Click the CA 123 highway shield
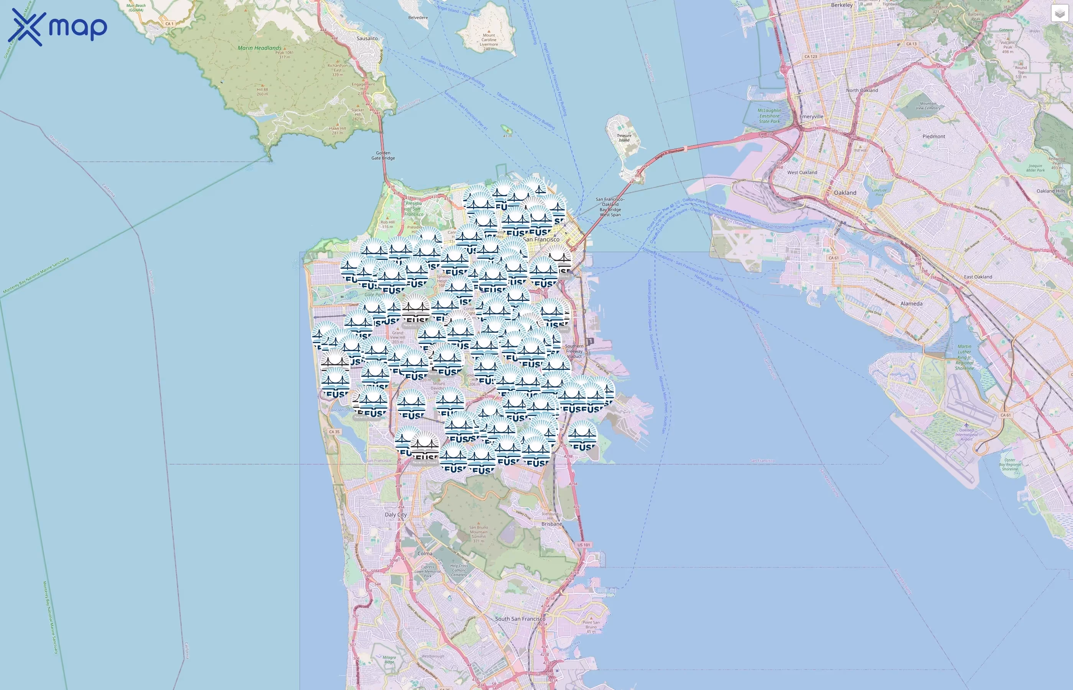 [810, 56]
